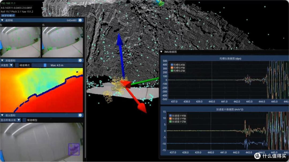Open the 显示所有分类 dropdown

click(10, 120)
